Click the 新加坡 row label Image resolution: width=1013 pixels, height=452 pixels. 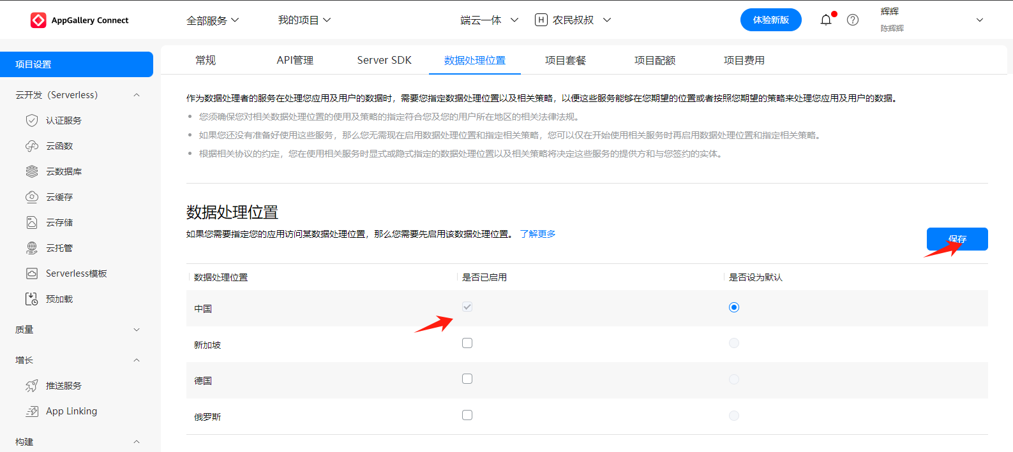[207, 345]
